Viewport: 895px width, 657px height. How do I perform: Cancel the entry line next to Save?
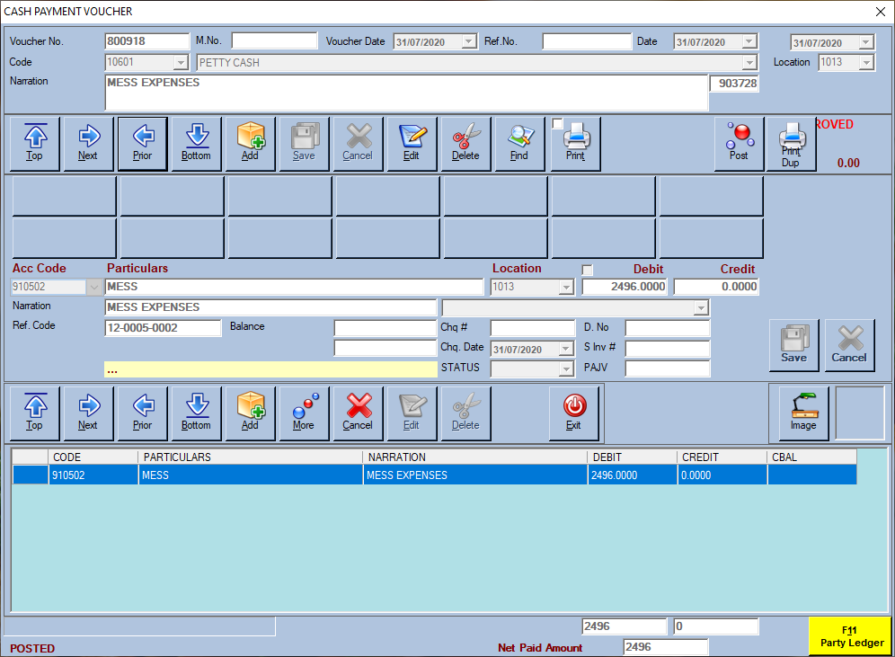point(849,345)
